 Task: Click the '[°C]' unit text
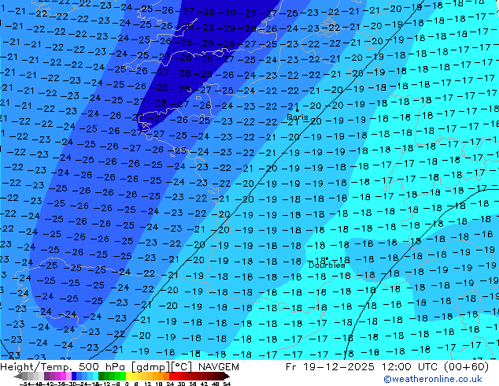click(x=182, y=367)
